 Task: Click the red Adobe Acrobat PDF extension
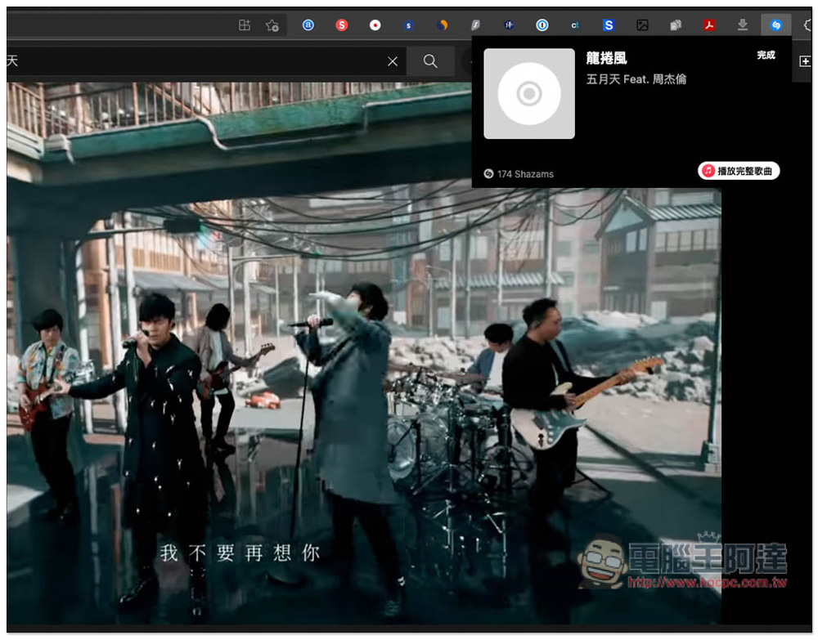point(709,25)
